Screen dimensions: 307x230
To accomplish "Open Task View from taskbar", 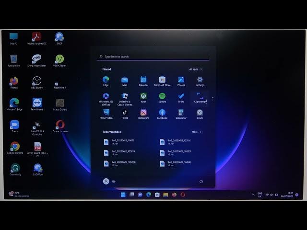I will [132, 195].
